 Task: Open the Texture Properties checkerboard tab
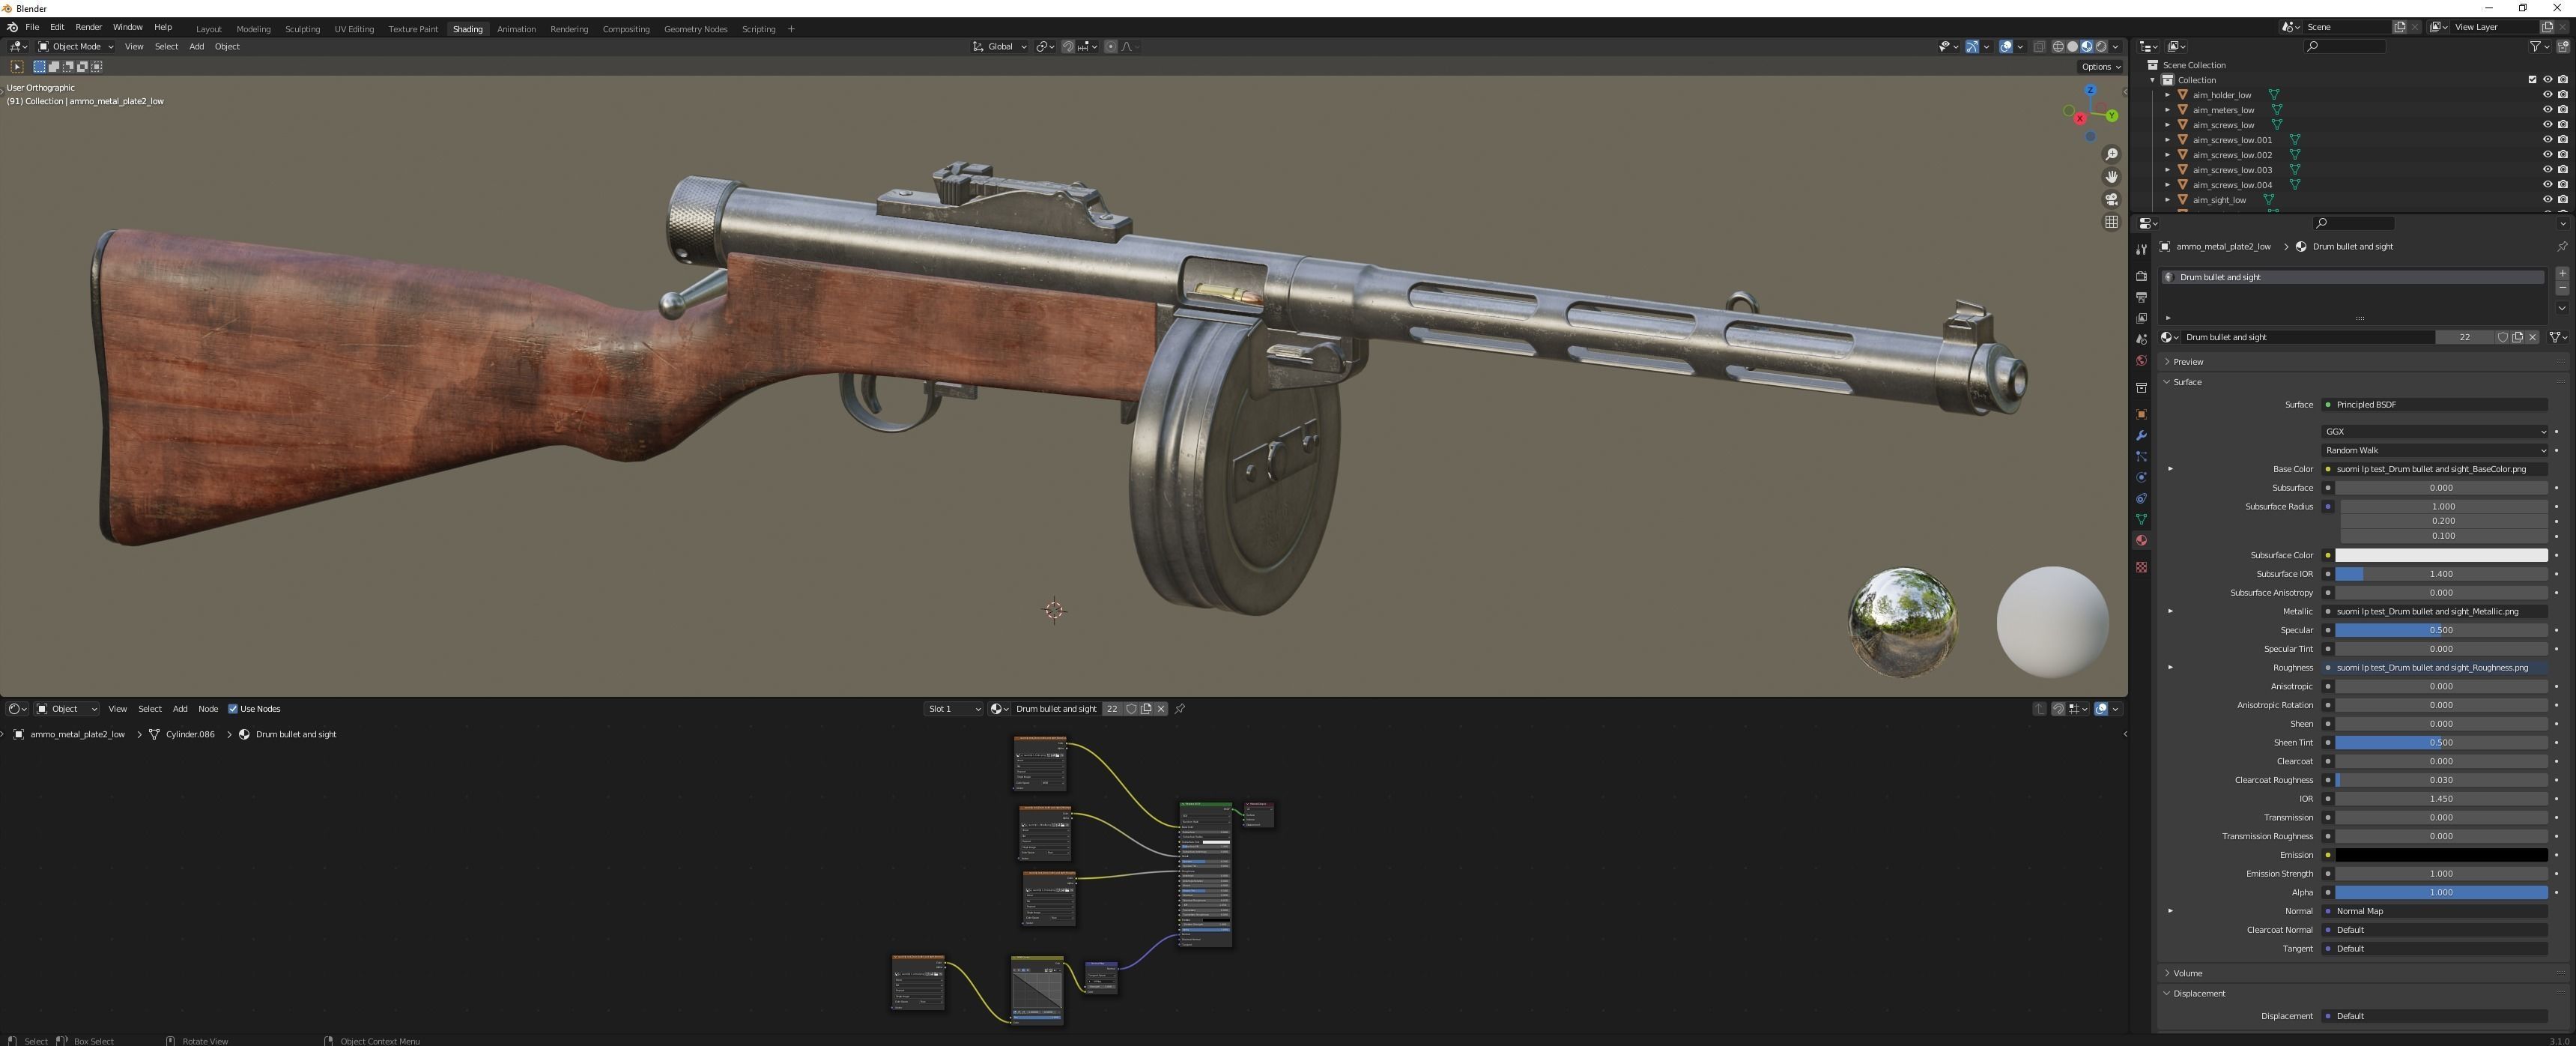click(2141, 567)
